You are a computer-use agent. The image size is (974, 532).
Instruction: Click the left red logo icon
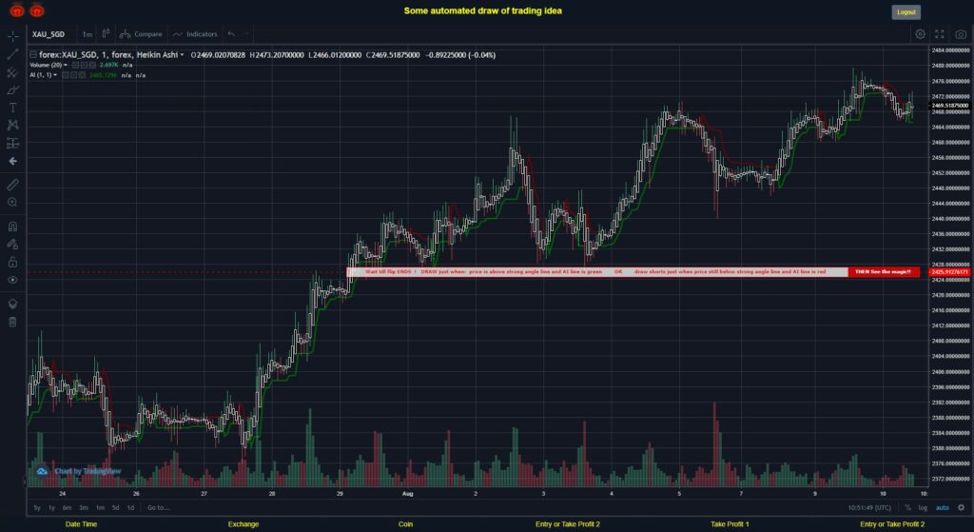17,10
